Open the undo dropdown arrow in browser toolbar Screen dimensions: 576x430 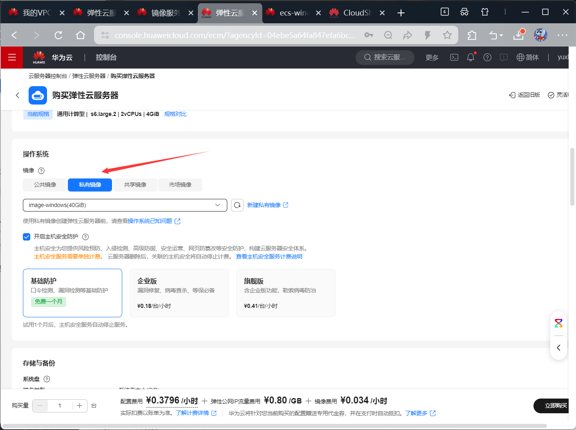tap(501, 36)
